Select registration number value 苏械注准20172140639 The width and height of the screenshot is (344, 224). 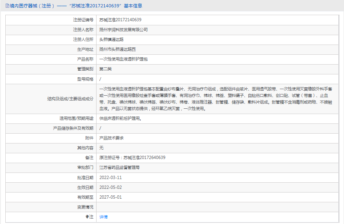click(120, 20)
